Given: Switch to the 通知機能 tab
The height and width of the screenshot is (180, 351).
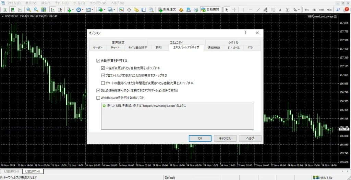Looking at the screenshot, I should tap(214, 48).
